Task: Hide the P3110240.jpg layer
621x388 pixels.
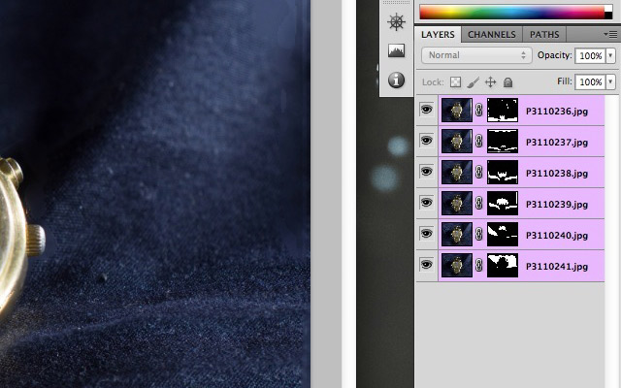Action: [427, 234]
